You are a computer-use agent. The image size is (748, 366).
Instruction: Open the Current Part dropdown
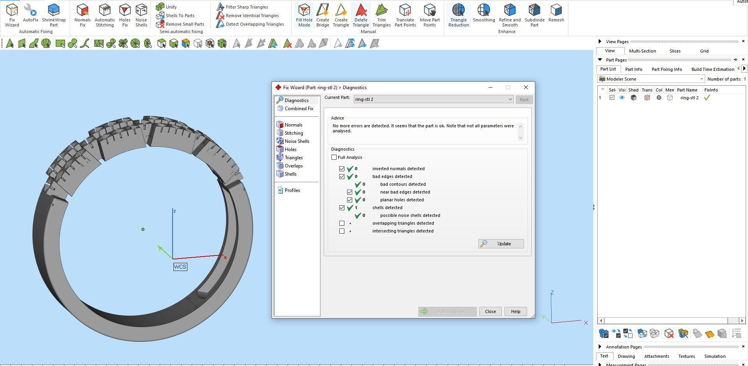coord(434,99)
